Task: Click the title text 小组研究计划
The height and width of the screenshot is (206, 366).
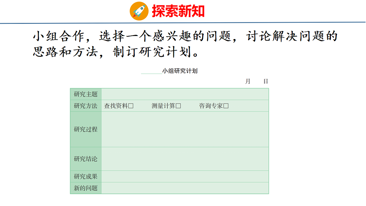Action: 180,71
